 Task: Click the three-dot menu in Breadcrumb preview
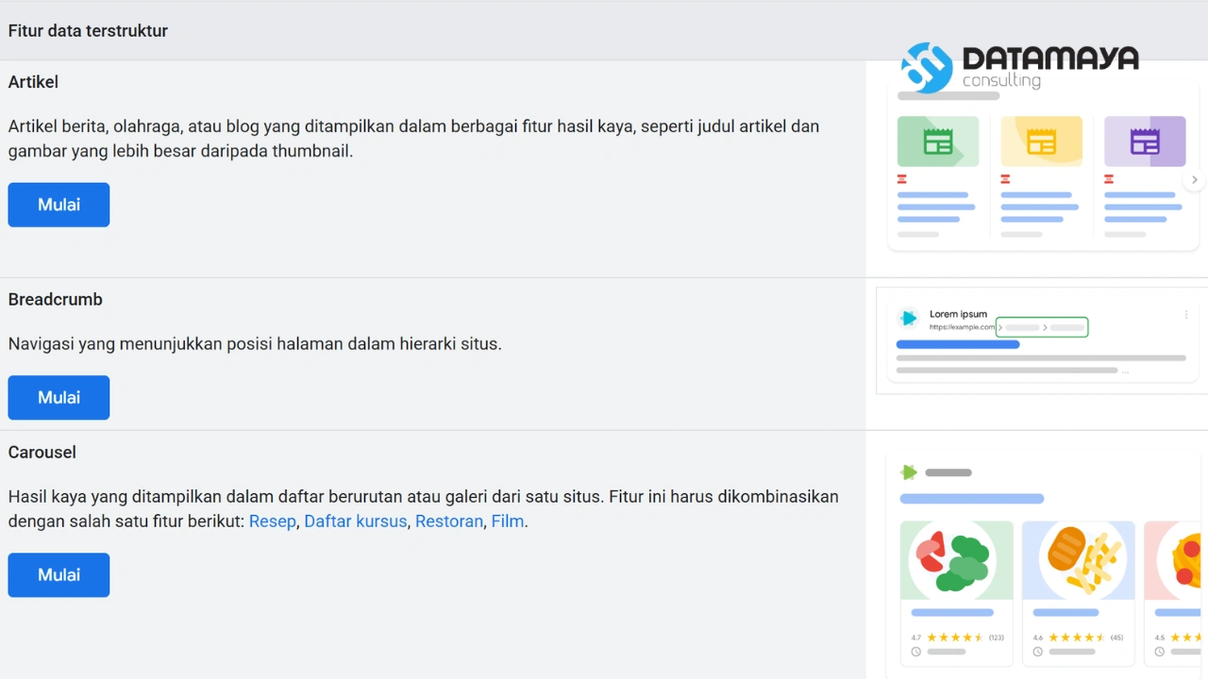click(x=1186, y=315)
